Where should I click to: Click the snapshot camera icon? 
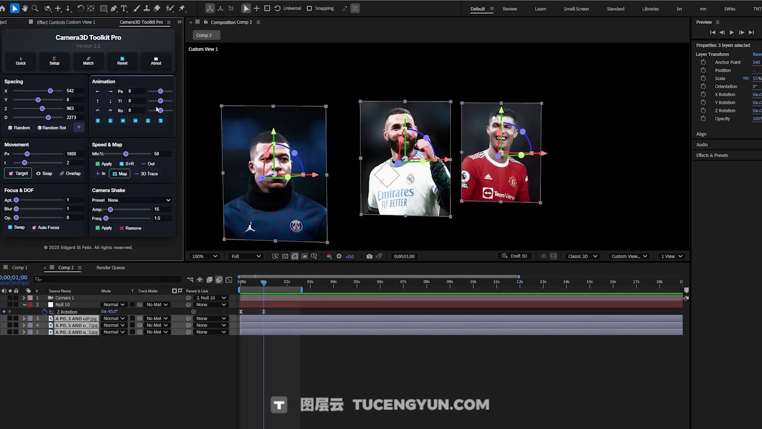coord(369,256)
